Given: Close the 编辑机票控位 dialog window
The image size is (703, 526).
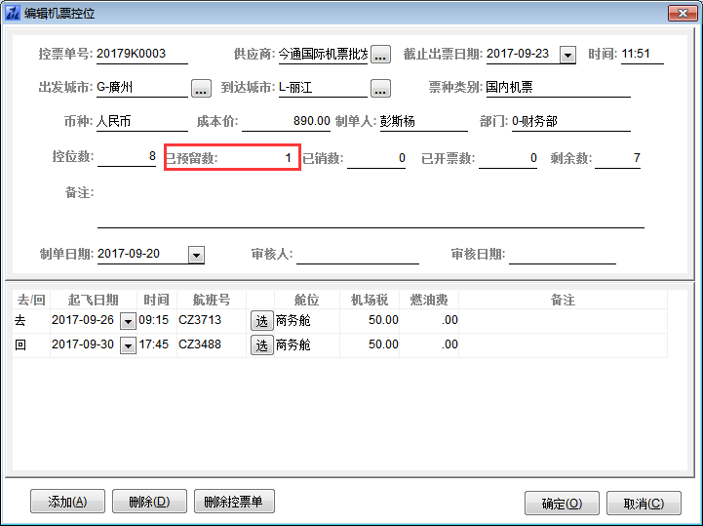Looking at the screenshot, I should click(x=683, y=13).
